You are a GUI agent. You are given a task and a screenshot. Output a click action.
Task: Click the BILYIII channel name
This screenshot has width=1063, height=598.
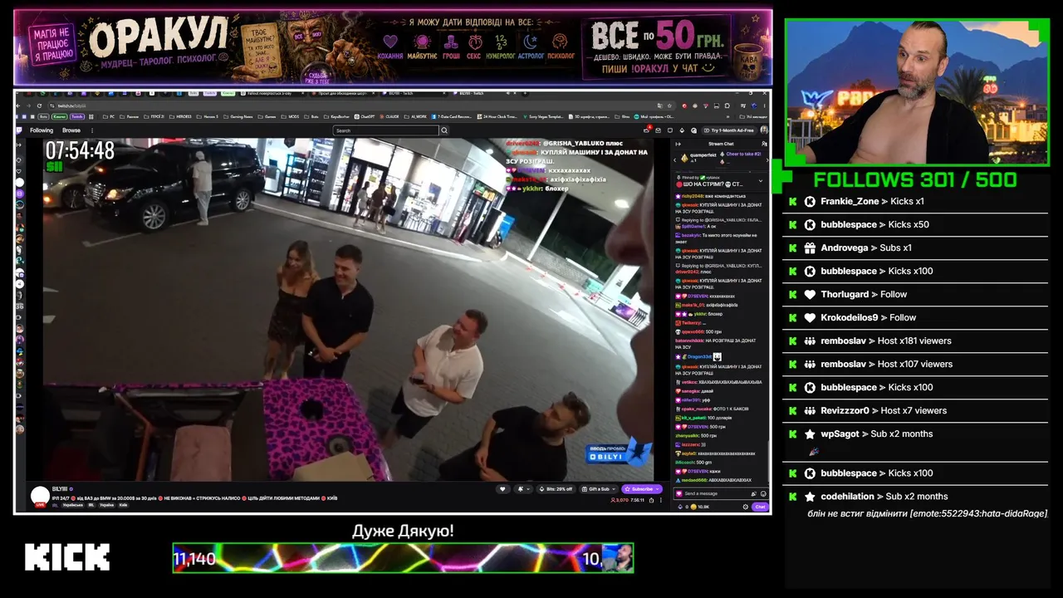point(60,489)
